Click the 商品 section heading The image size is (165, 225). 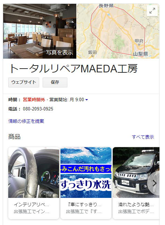tap(14, 137)
